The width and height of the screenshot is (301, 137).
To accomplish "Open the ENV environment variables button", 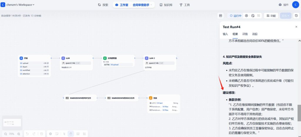I will pos(220,16).
